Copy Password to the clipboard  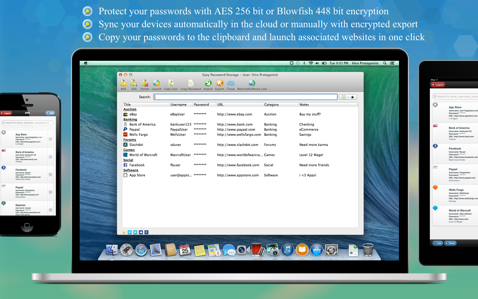(x=191, y=84)
